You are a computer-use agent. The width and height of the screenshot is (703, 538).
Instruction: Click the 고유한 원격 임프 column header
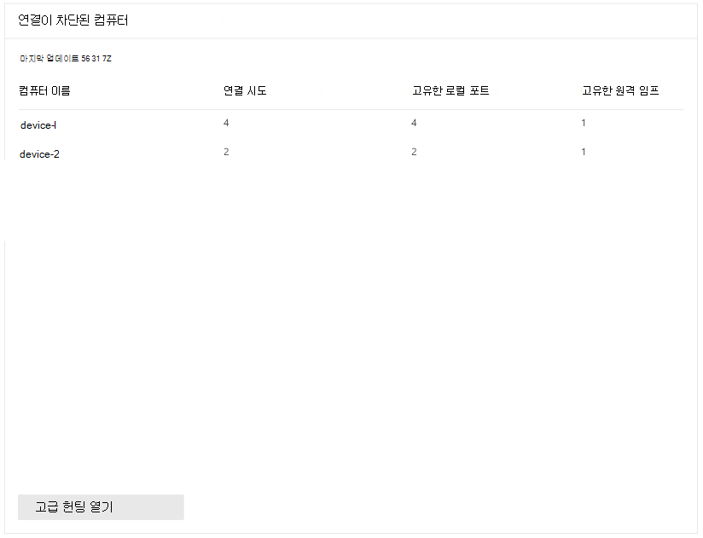(x=620, y=90)
